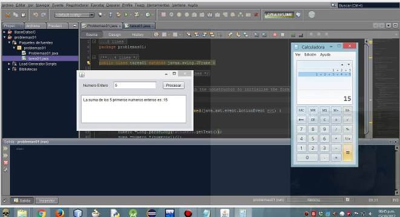Cancel the running task beside progress bar
The image size is (400, 217).
(347, 200)
